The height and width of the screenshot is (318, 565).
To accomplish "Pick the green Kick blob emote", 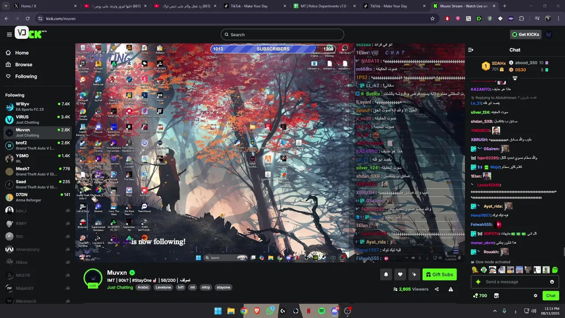I will [x=555, y=270].
